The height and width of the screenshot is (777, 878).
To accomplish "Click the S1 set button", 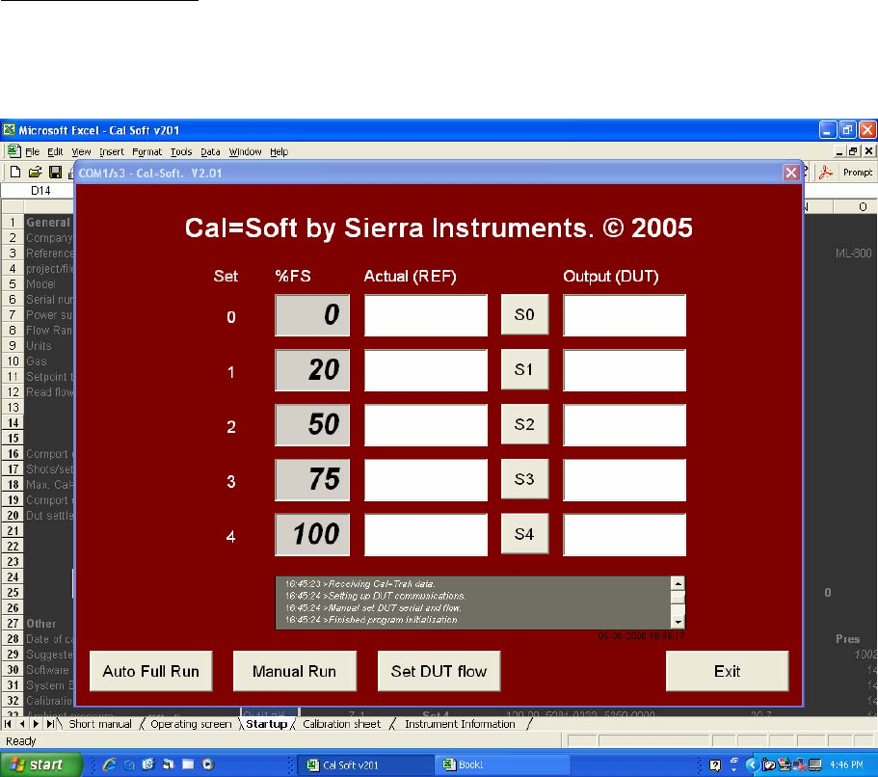I will [524, 370].
